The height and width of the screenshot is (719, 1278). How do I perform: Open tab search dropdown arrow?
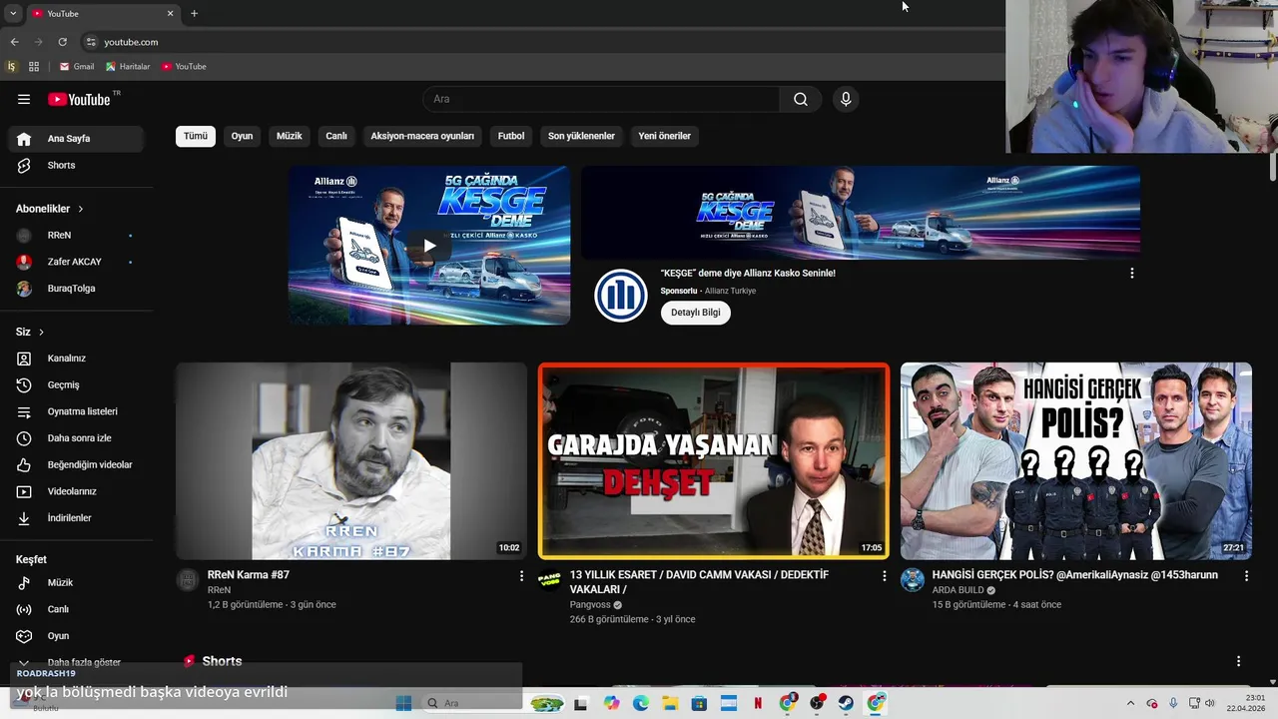[13, 14]
